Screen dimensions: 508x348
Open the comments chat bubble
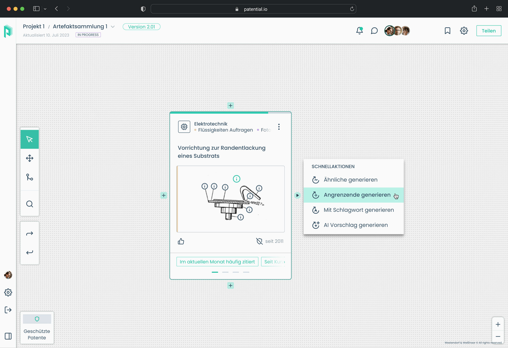[374, 31]
